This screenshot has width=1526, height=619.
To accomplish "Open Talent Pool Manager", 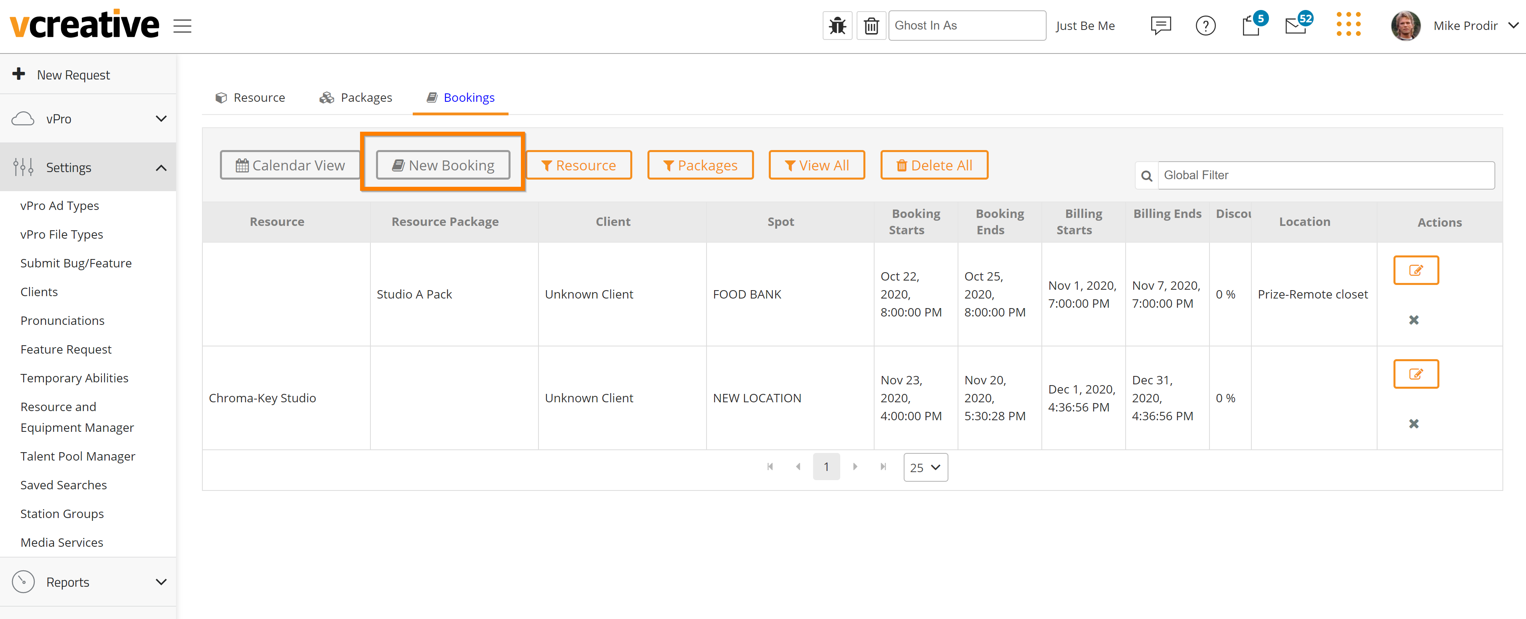I will [x=77, y=456].
